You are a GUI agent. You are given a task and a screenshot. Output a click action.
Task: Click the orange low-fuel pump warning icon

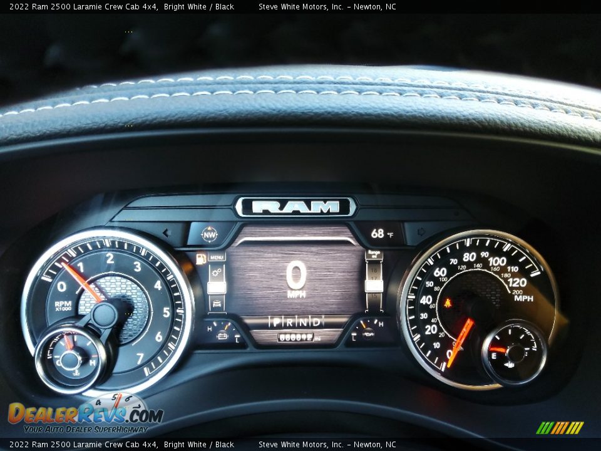point(200,259)
